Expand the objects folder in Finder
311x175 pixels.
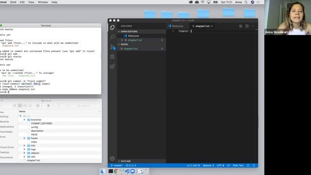click(24, 153)
